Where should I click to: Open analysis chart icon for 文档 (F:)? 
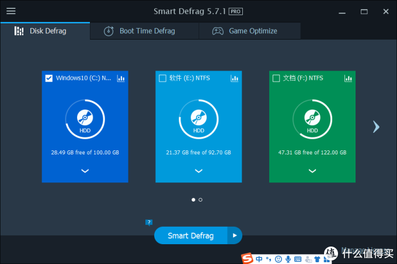tap(348, 78)
